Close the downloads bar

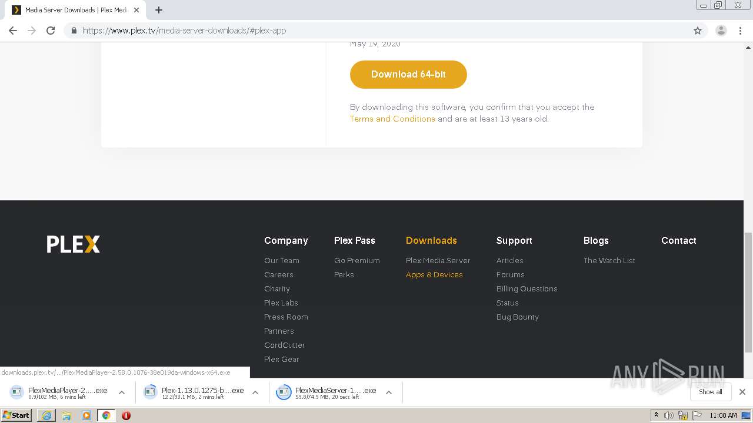click(742, 392)
